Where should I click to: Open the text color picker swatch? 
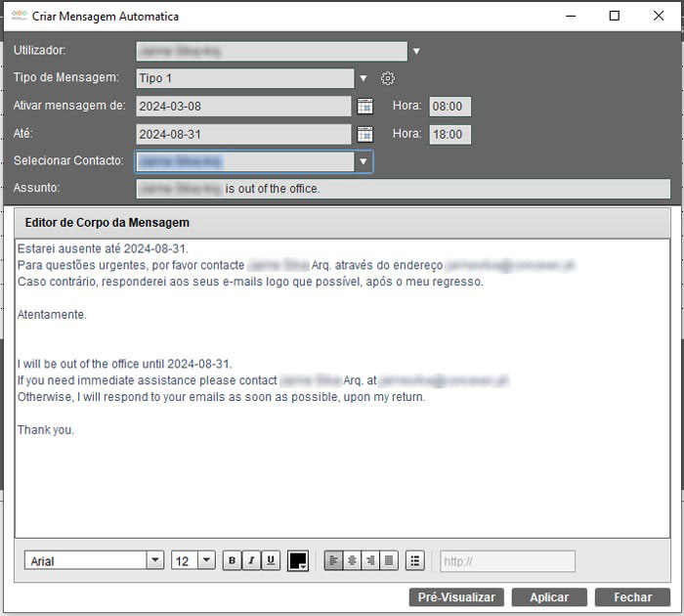[x=298, y=560]
